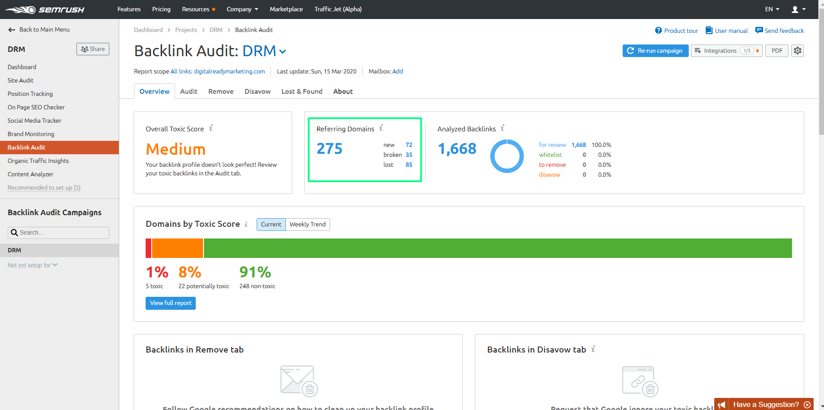Image resolution: width=824 pixels, height=410 pixels.
Task: Expand the Not yet setup for list
Action: pyautogui.click(x=32, y=265)
